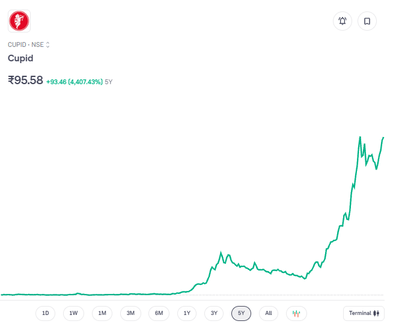The width and height of the screenshot is (393, 327).
Task: Click the active 5Y range button
Action: click(x=241, y=313)
